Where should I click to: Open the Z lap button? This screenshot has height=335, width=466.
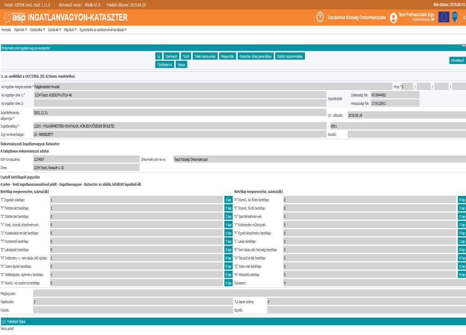pos(228,217)
